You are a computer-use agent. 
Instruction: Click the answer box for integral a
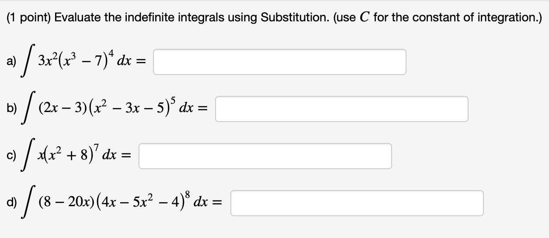point(280,62)
